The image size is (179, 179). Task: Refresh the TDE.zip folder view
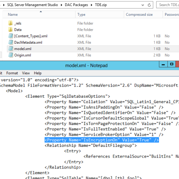pyautogui.click(x=149, y=5)
